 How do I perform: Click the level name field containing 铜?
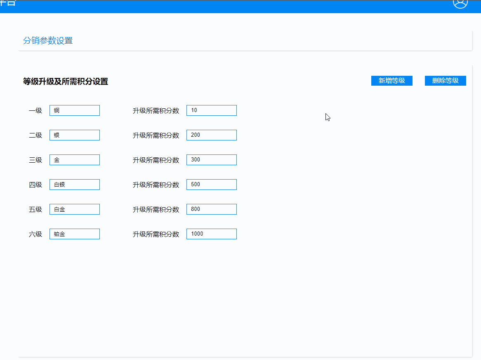point(74,110)
